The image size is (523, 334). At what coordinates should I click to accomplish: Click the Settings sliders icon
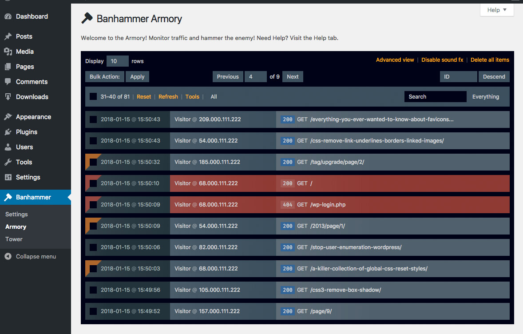[x=8, y=177]
